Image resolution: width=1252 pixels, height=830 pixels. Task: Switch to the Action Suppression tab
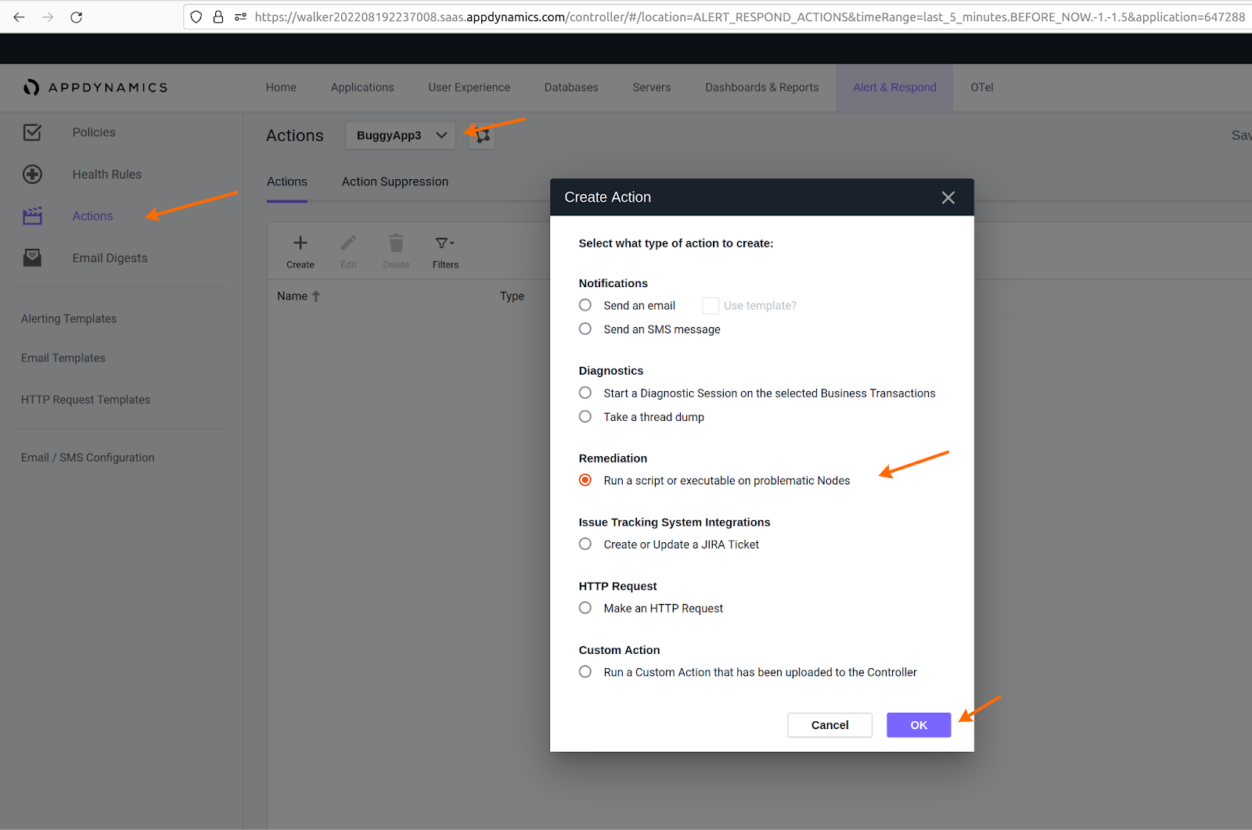[x=395, y=181]
